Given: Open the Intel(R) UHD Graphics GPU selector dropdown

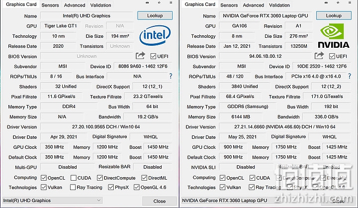Looking at the screenshot, I should coord(52,201).
